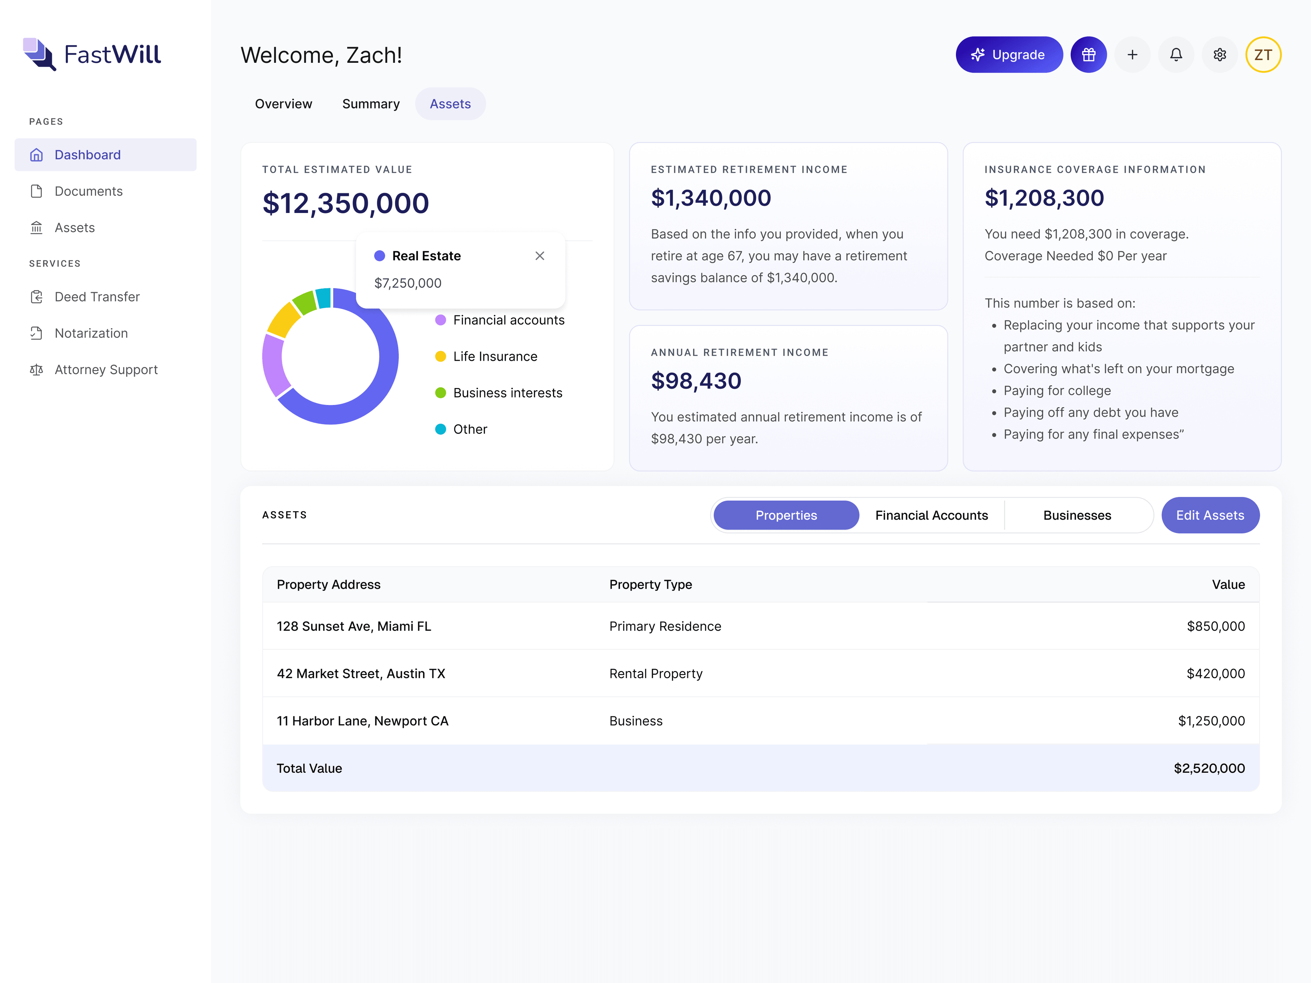The image size is (1311, 983).
Task: Click the $1,250,000 value cell
Action: click(x=1211, y=721)
